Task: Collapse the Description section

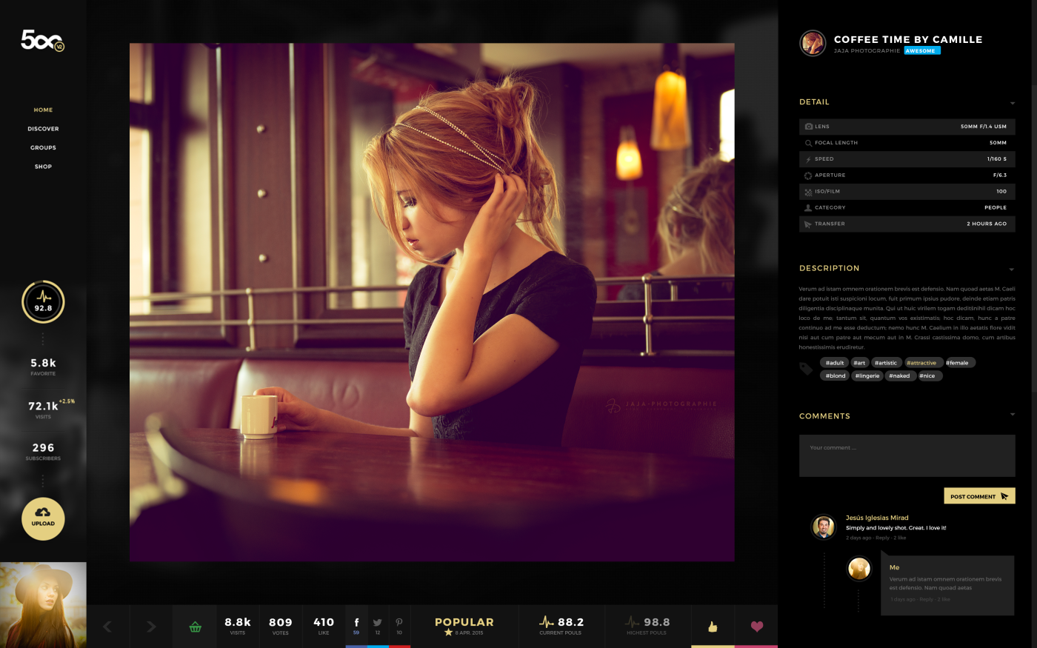Action: [1012, 270]
